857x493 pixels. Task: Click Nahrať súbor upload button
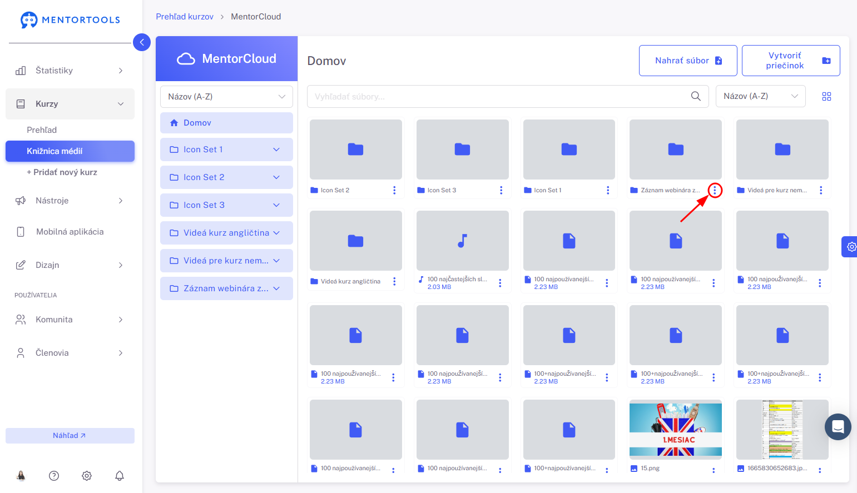pyautogui.click(x=688, y=61)
